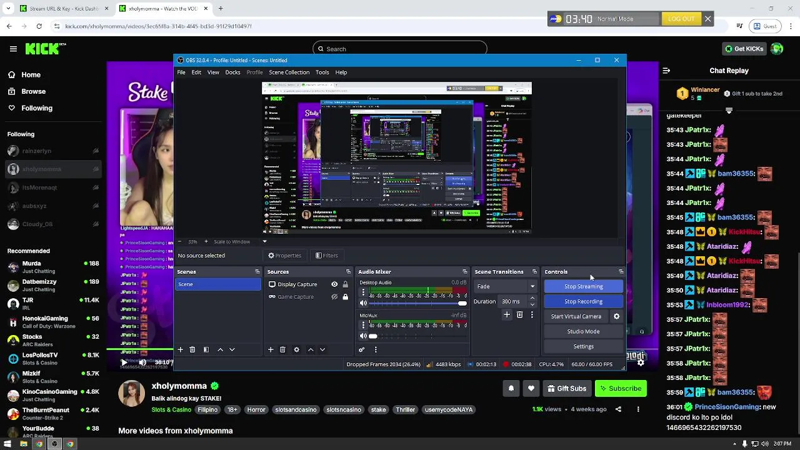Viewport: 800px width, 450px height.
Task: Open OBS File menu
Action: [181, 72]
